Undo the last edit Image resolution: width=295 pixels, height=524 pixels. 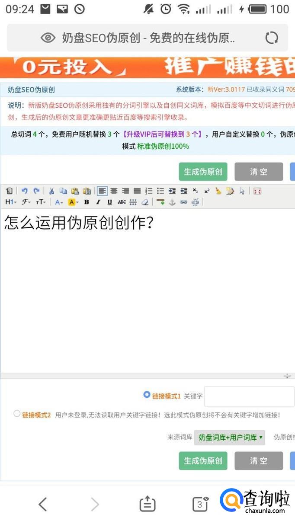(25, 191)
